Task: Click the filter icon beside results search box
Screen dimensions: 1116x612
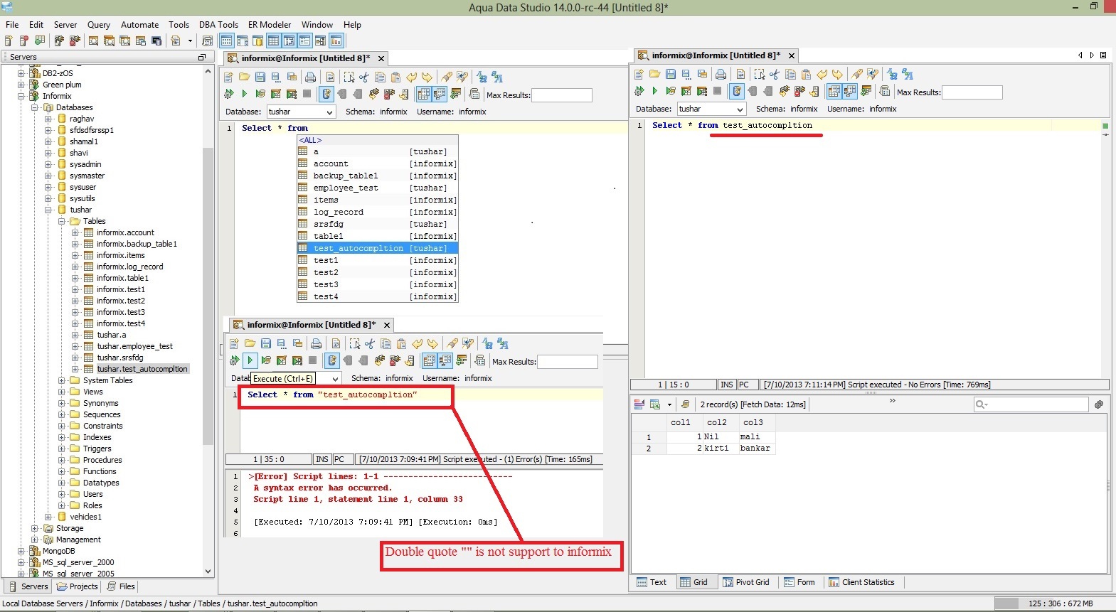Action: coord(1099,404)
